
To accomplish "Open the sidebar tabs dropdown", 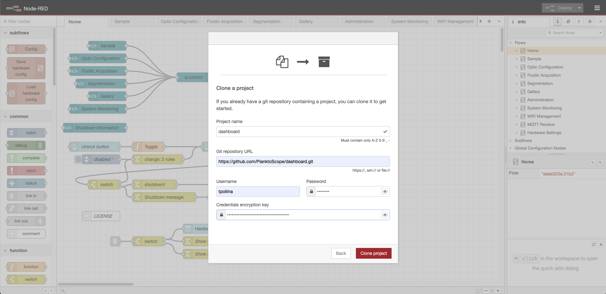I will (x=600, y=21).
